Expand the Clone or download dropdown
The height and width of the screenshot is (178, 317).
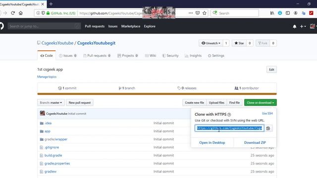tap(261, 103)
